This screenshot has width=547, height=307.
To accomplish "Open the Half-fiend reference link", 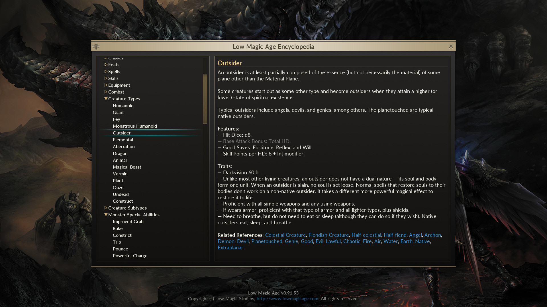I will point(395,235).
